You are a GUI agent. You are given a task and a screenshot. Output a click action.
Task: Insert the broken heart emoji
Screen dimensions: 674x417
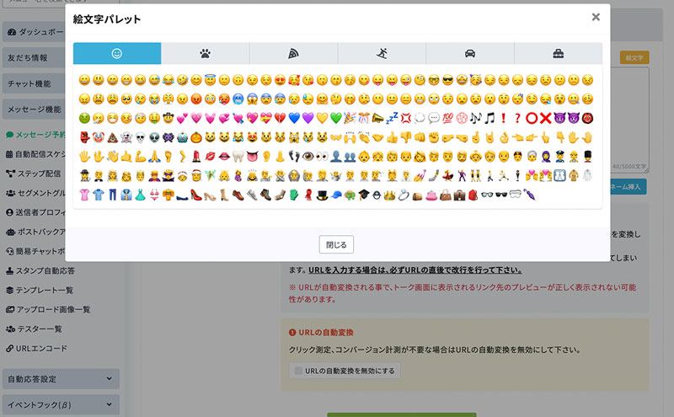click(281, 118)
